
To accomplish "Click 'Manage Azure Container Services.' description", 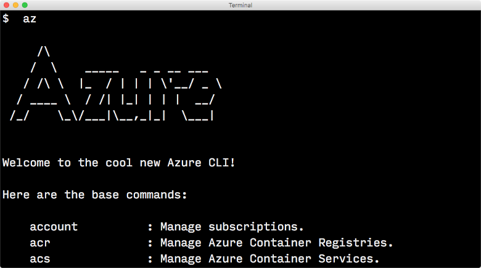I will (x=269, y=259).
